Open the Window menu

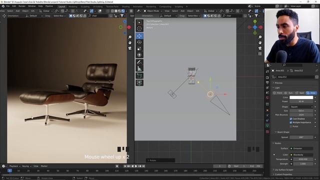click(31, 6)
